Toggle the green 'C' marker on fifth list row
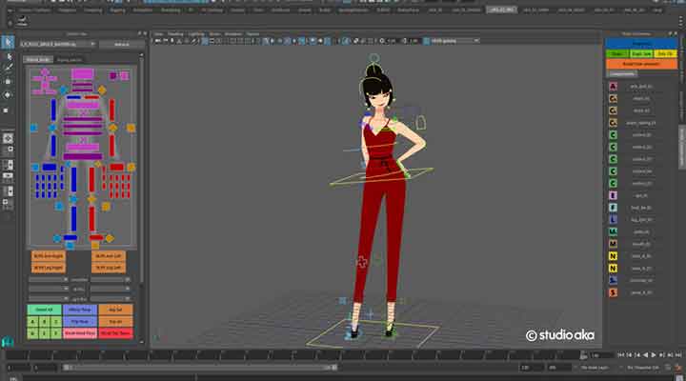The image size is (686, 381). point(613,134)
